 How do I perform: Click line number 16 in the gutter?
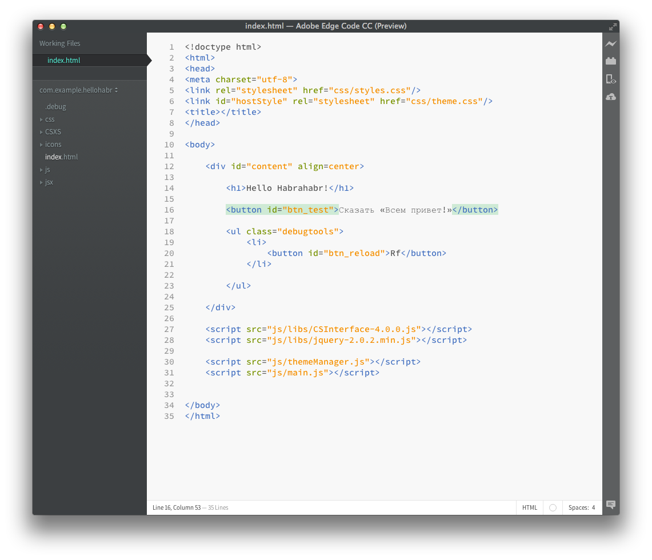click(169, 210)
